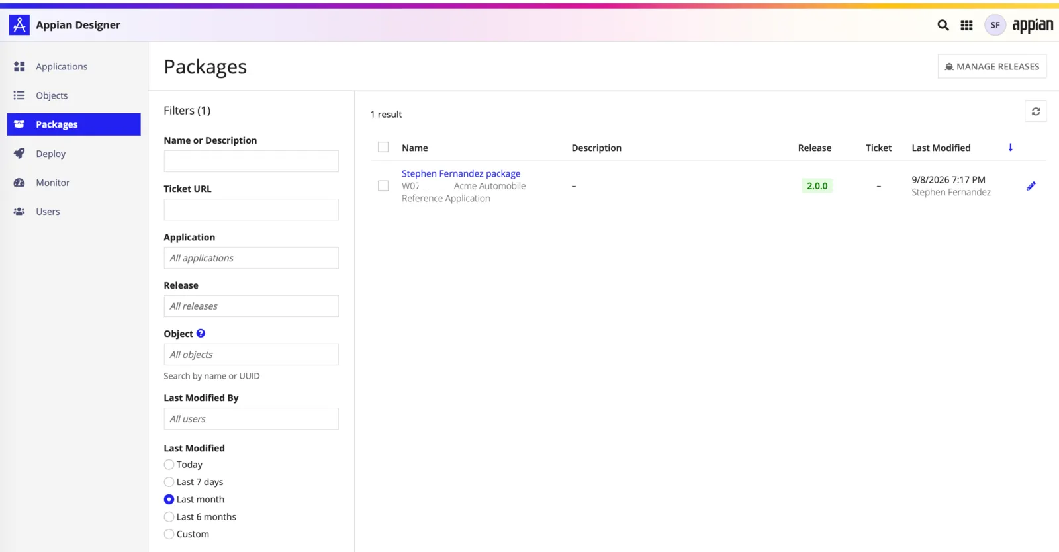Click the appian brand logo
Image resolution: width=1059 pixels, height=552 pixels.
(x=1033, y=26)
